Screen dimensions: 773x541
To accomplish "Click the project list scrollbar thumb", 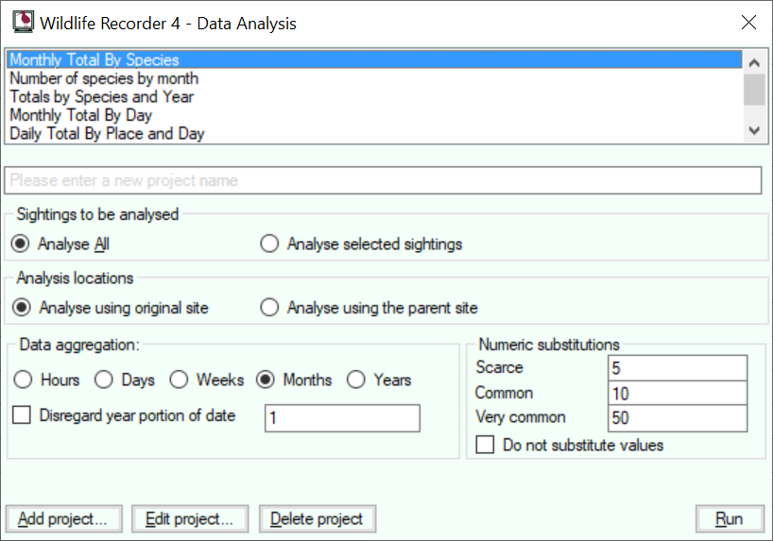I will (754, 89).
